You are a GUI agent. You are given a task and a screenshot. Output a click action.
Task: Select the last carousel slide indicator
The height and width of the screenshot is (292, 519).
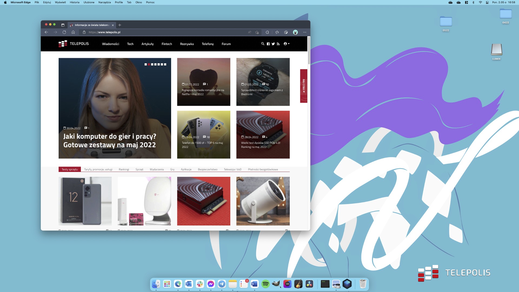click(165, 64)
